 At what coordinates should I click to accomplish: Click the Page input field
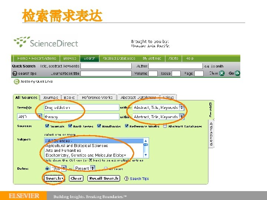coord(199,73)
